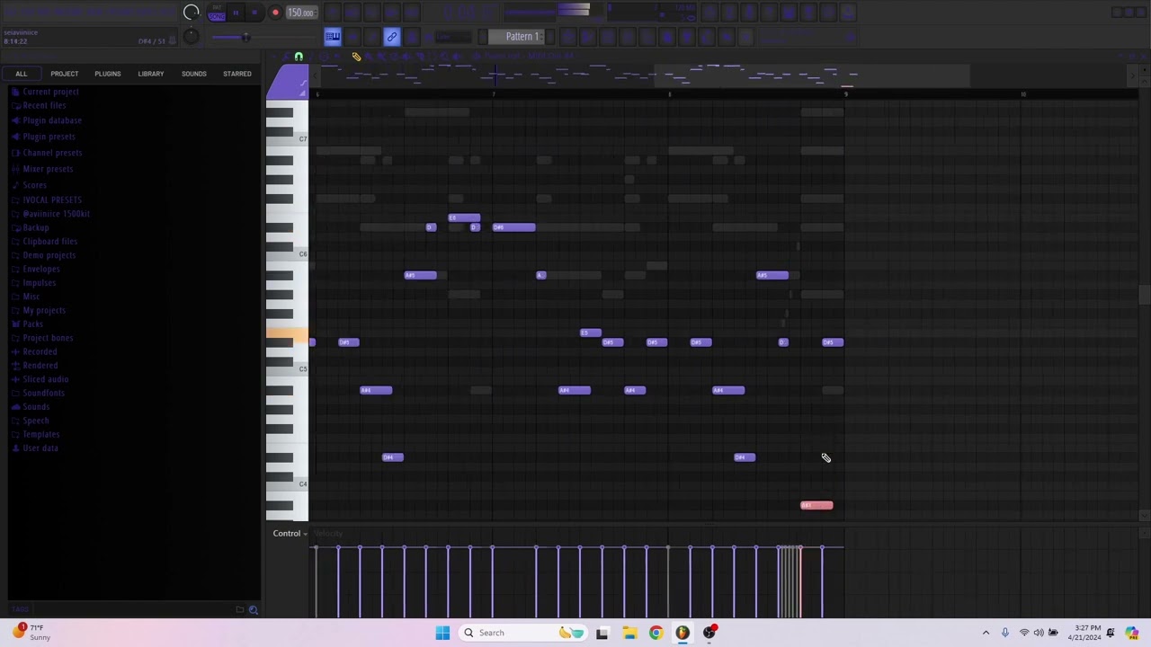The width and height of the screenshot is (1151, 647).
Task: Open the Recorded folder
Action: [x=40, y=351]
